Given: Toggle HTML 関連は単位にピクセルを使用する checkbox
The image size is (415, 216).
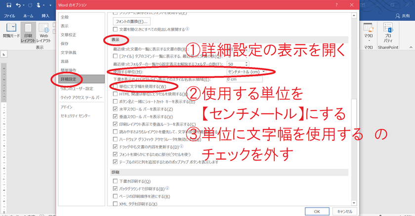Looking at the screenshot, I should [115, 94].
